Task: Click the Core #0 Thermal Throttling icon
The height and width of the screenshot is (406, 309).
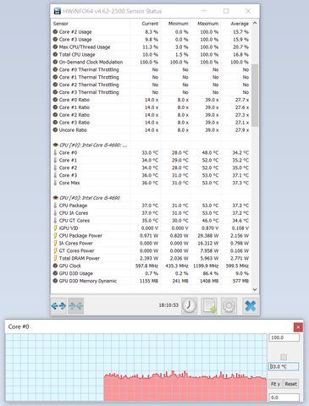Action: tap(55, 69)
